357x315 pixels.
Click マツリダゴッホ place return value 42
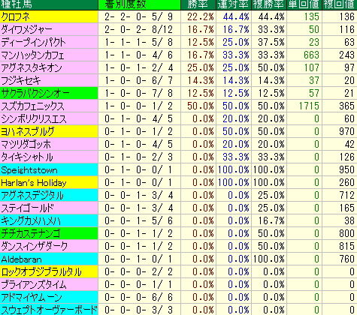[349, 144]
